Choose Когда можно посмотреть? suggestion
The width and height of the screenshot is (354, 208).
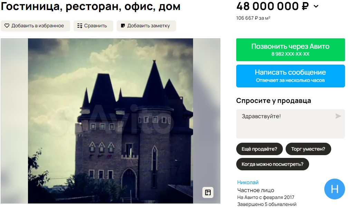pos(272,164)
